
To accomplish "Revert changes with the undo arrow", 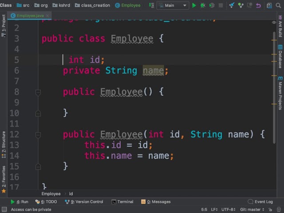I will pos(258,5).
